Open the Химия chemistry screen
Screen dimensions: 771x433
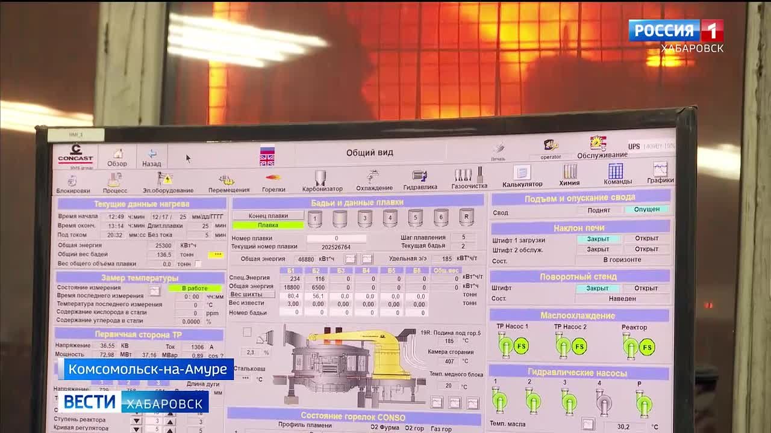569,175
